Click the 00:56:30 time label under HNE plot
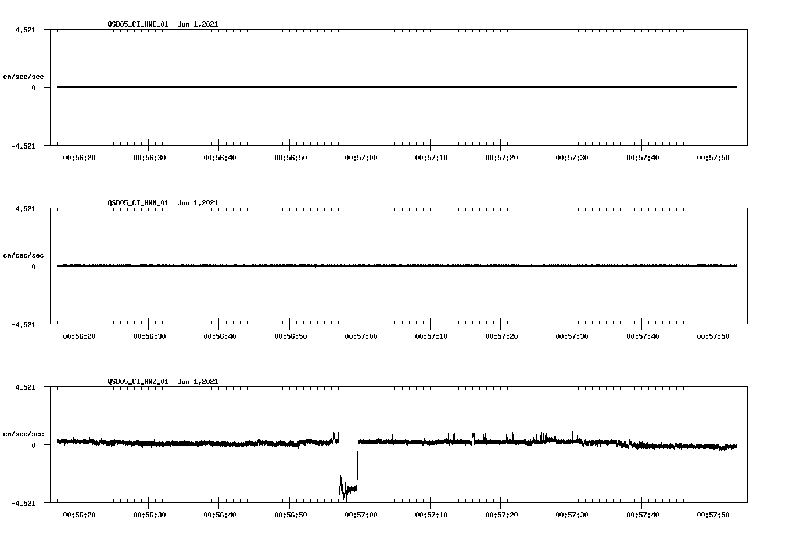Screen dimensions: 789x536 149,157
